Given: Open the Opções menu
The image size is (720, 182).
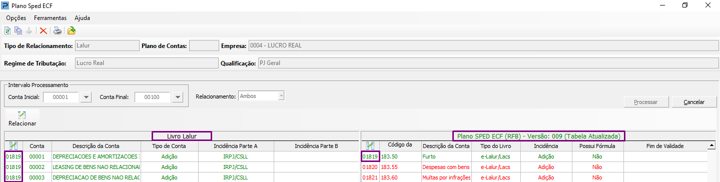Looking at the screenshot, I should [x=16, y=17].
